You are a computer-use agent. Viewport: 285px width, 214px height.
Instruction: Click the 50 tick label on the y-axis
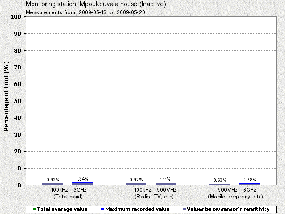click(x=18, y=101)
